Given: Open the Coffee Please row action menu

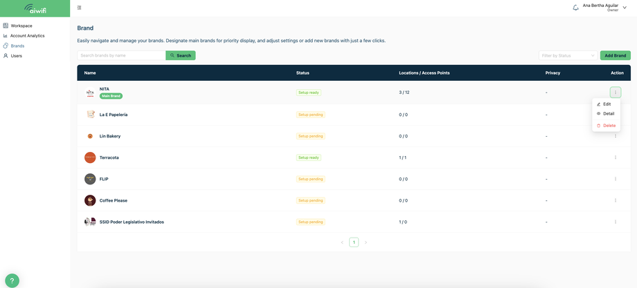Looking at the screenshot, I should coord(616,200).
